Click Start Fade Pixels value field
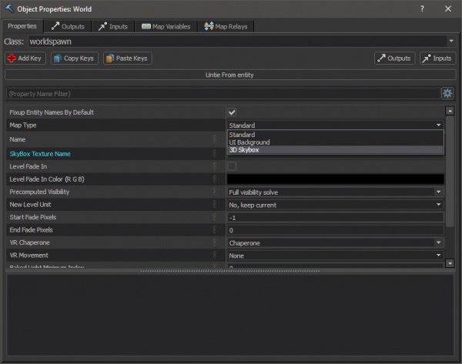Viewport: 462px width, 364px height. tap(335, 218)
